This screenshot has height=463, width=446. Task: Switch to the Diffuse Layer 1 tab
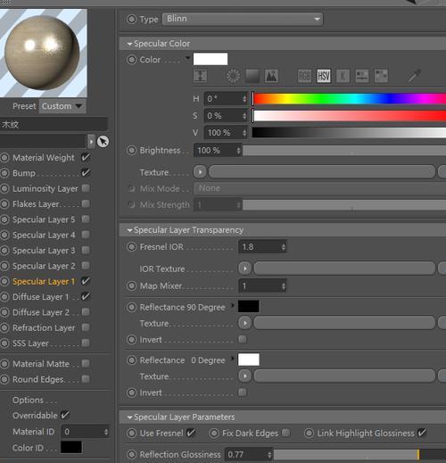[41, 297]
